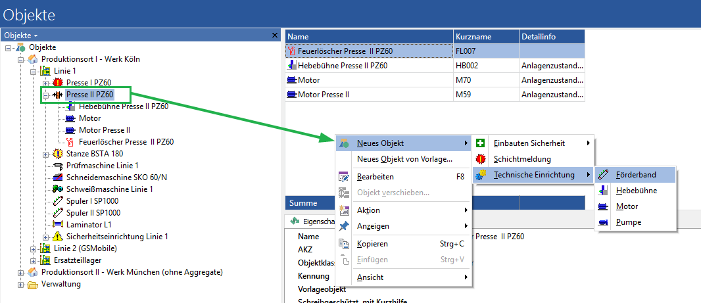Viewport: 701px width, 303px height.
Task: Click the Neues Objekt menu icon
Action: (344, 143)
